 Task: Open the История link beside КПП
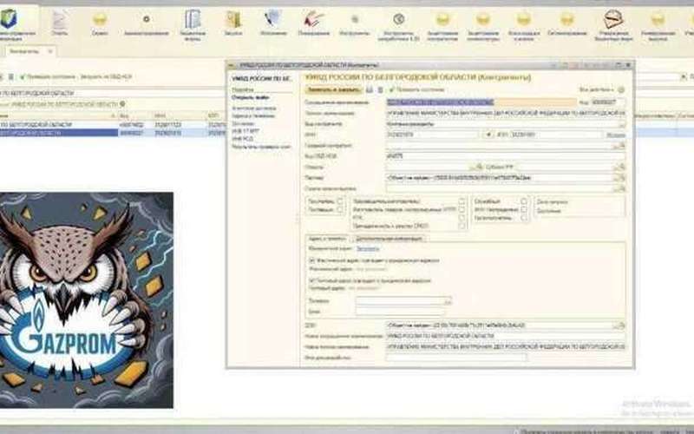point(616,135)
